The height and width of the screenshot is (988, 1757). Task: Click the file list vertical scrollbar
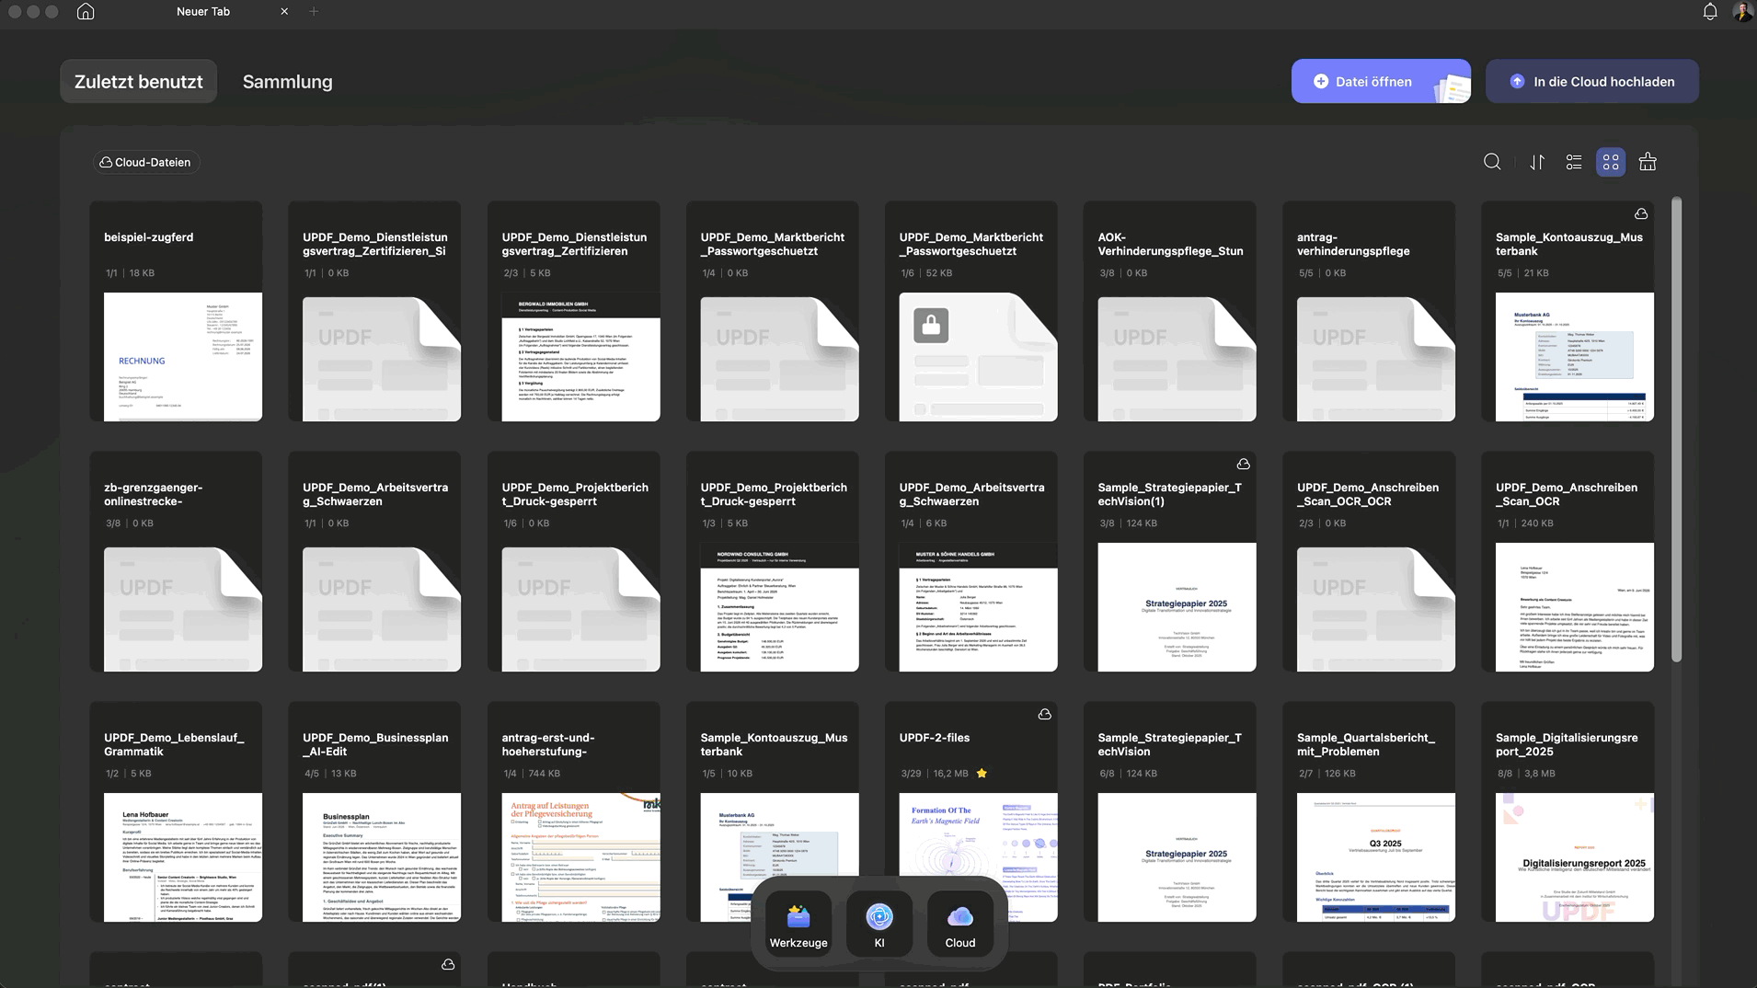coord(1676,430)
